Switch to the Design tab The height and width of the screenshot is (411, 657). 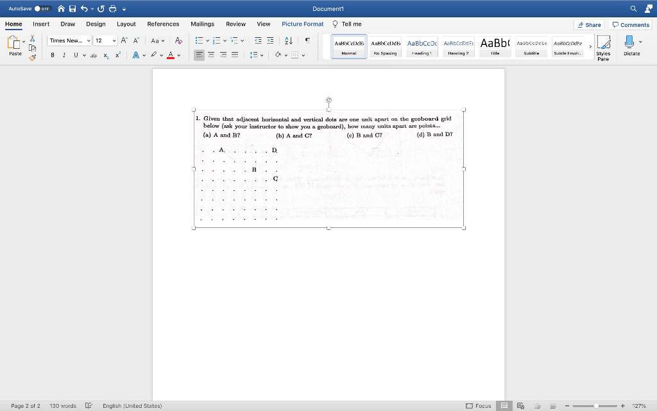[96, 24]
